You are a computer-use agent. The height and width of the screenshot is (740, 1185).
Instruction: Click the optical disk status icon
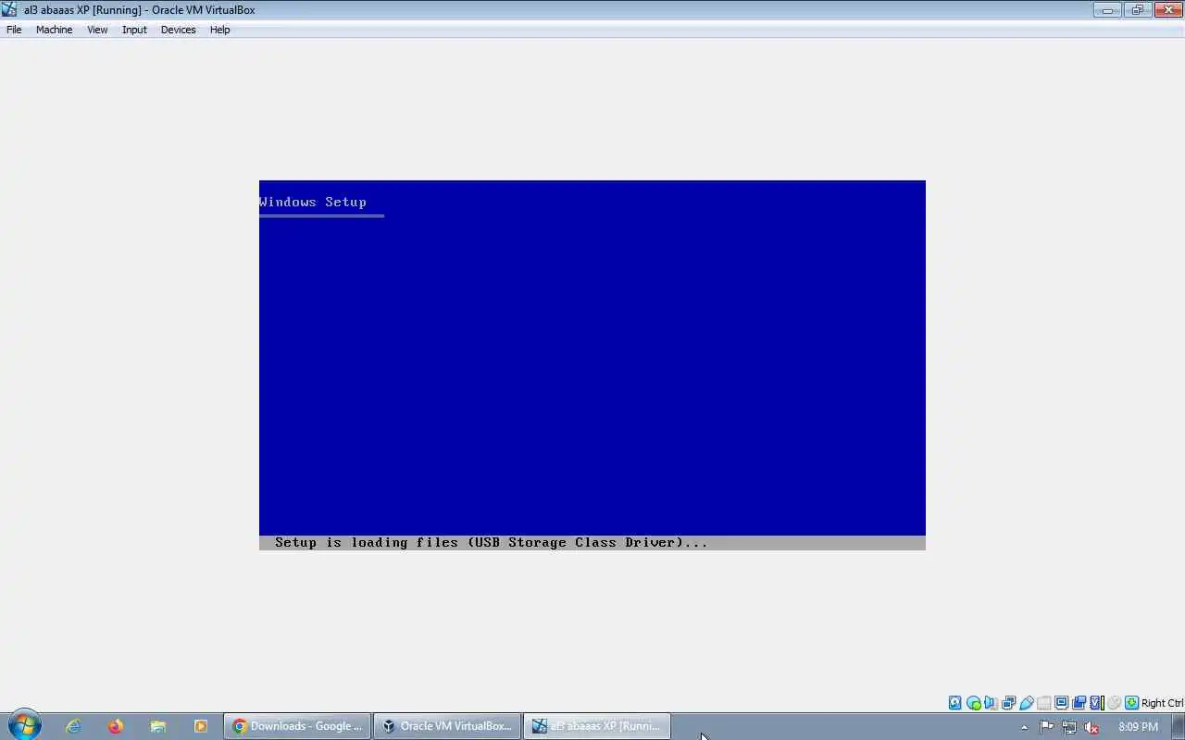tap(973, 703)
